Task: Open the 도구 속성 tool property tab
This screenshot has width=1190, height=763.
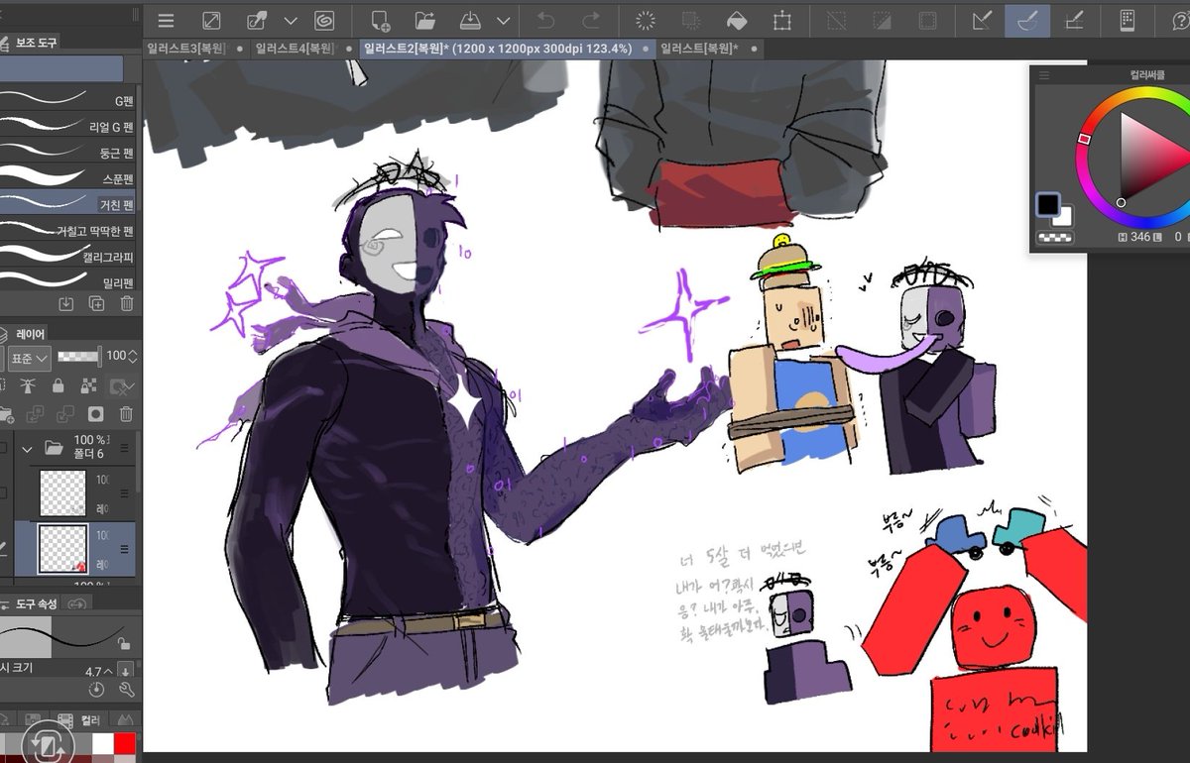Action: 30,603
